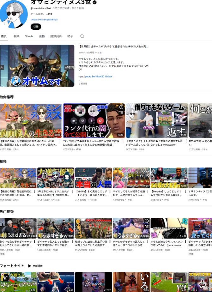Click 字幕 badge under 歌ウマな女の子 video

(3, 254)
